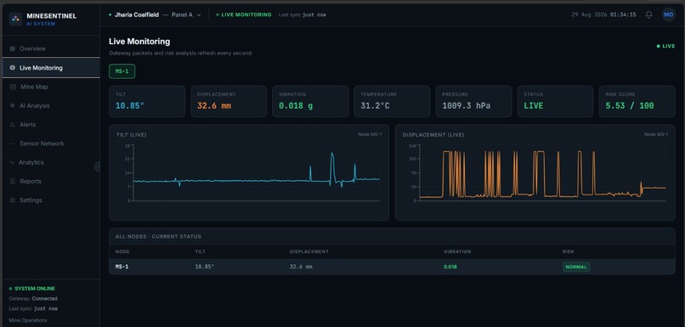Click the Mine Map grid icon
685x327 pixels.
(x=13, y=87)
